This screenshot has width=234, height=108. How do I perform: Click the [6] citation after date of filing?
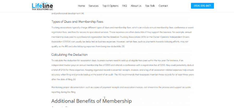tap(74, 79)
